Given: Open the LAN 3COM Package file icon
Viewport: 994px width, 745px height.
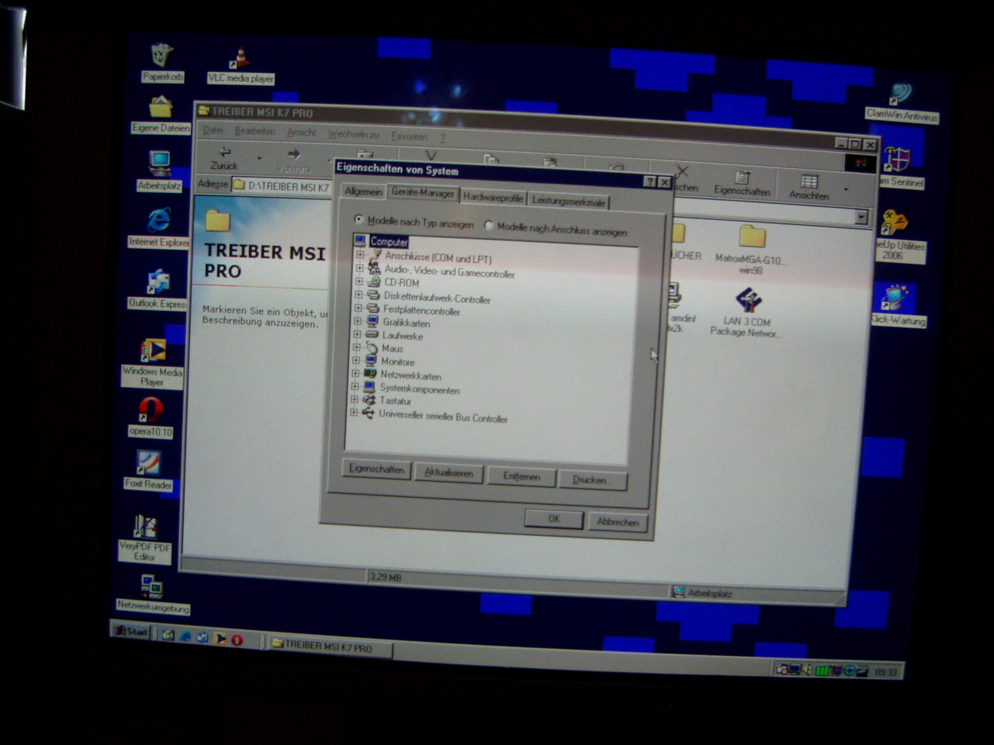Looking at the screenshot, I should (748, 300).
